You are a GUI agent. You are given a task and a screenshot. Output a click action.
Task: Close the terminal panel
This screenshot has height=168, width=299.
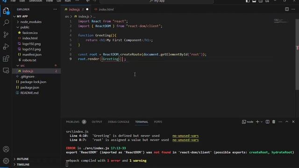293,122
